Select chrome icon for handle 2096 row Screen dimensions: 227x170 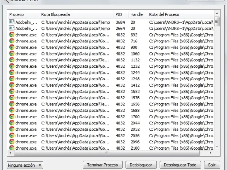tap(12, 142)
